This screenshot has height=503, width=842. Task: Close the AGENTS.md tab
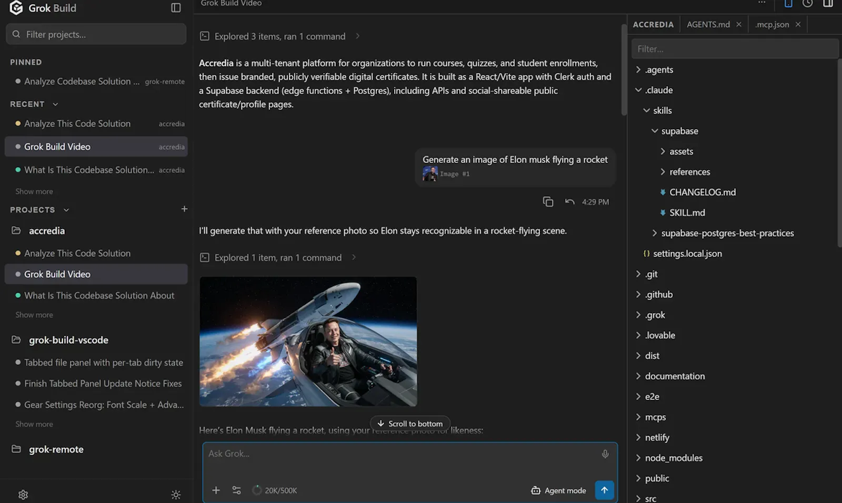739,25
